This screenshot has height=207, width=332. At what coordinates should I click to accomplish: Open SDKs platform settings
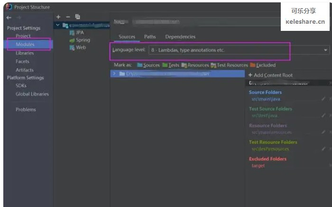pos(21,85)
